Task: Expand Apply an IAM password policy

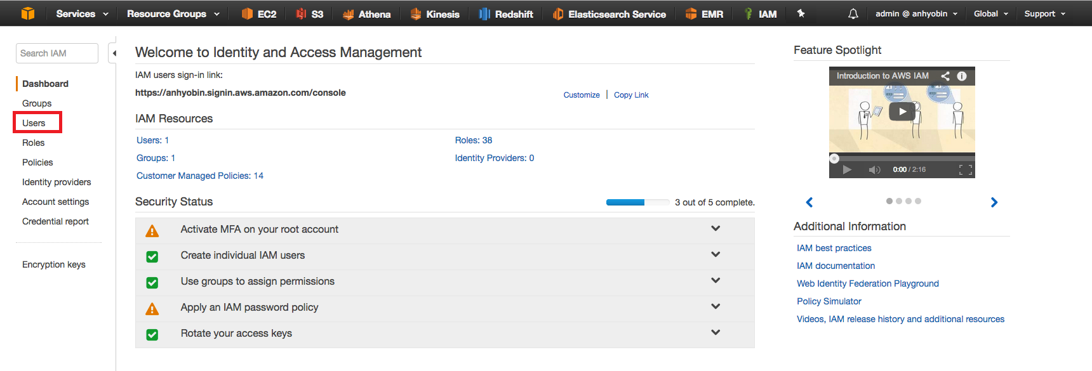Action: click(x=716, y=307)
